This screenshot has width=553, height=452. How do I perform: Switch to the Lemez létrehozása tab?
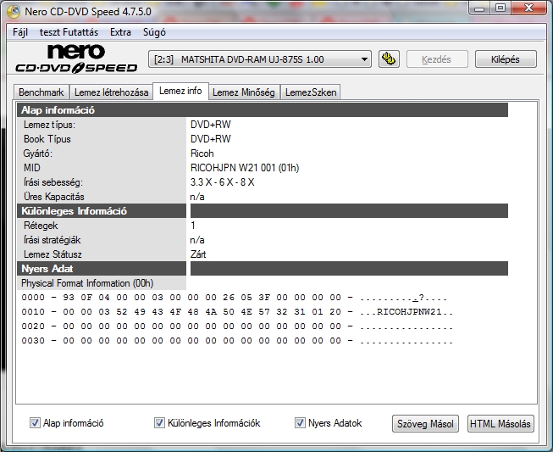[111, 92]
